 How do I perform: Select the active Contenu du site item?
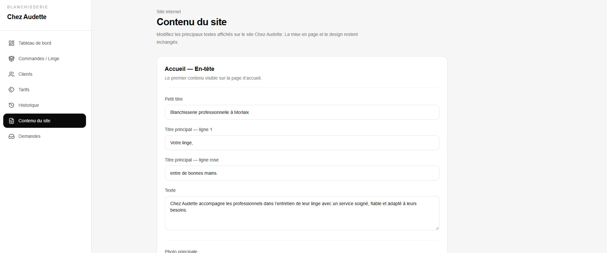[x=44, y=121]
